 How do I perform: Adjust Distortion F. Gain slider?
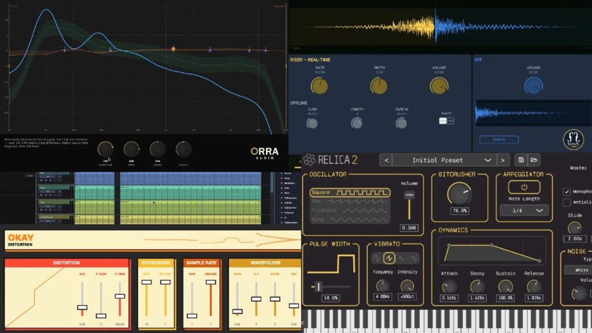101,316
